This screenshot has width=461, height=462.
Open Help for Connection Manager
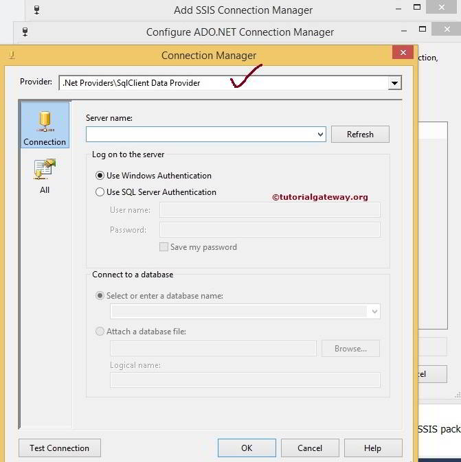(x=373, y=448)
